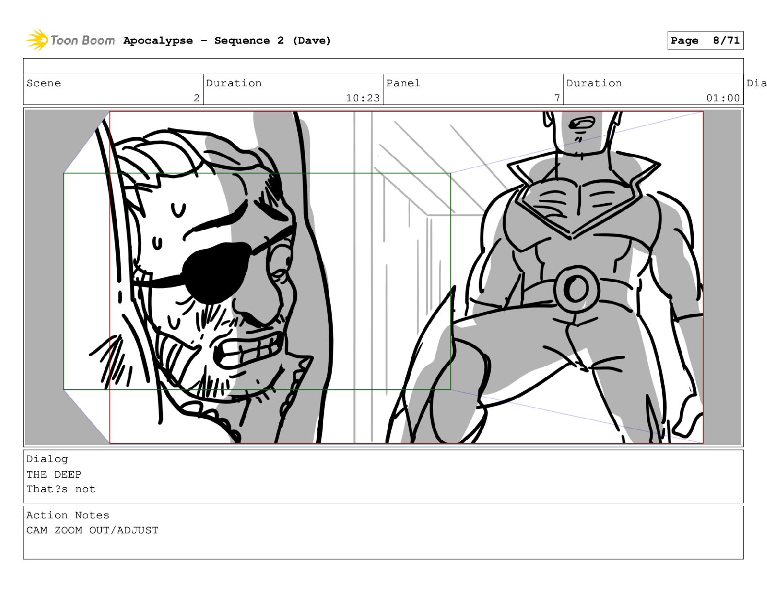
Task: Select the 'THE DEEP' character name
Action: point(54,474)
